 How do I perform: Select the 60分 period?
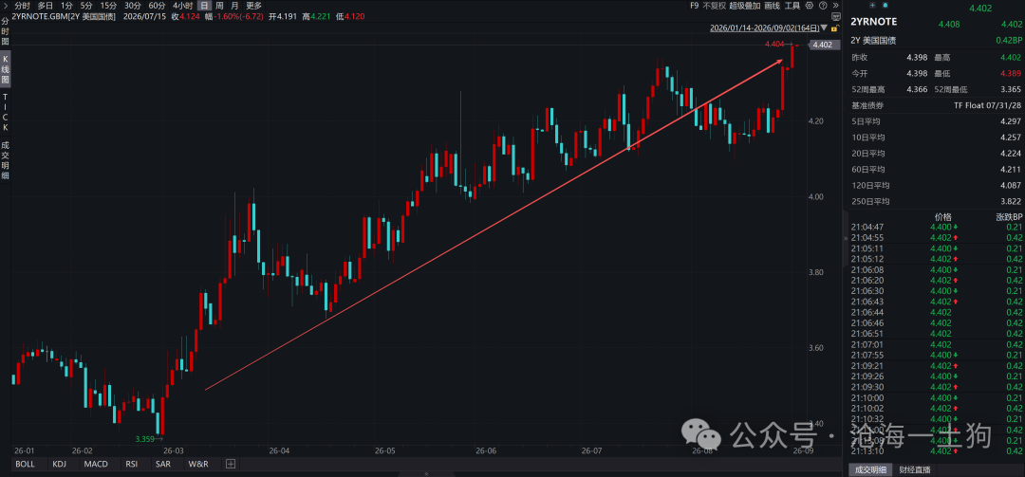point(157,6)
